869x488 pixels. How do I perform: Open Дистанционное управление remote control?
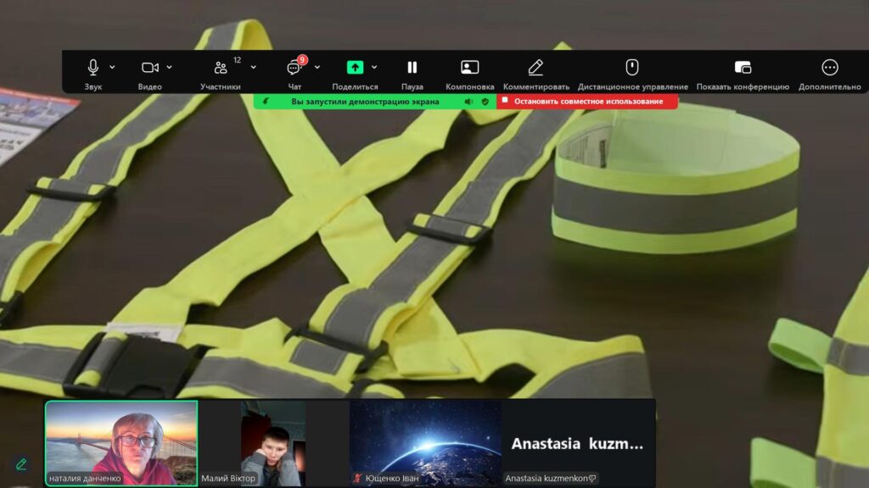click(x=632, y=68)
